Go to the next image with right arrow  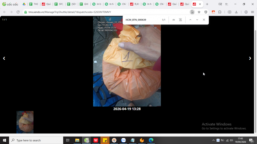click(250, 58)
